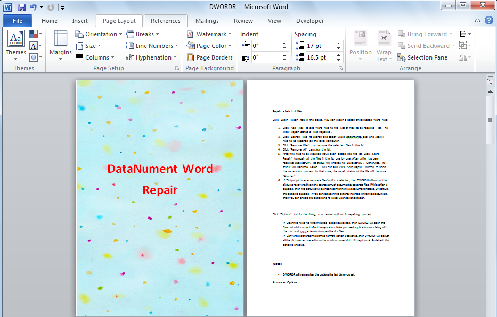Viewport: 497px width, 317px height.
Task: Click the Save icon
Action: tap(21, 6)
